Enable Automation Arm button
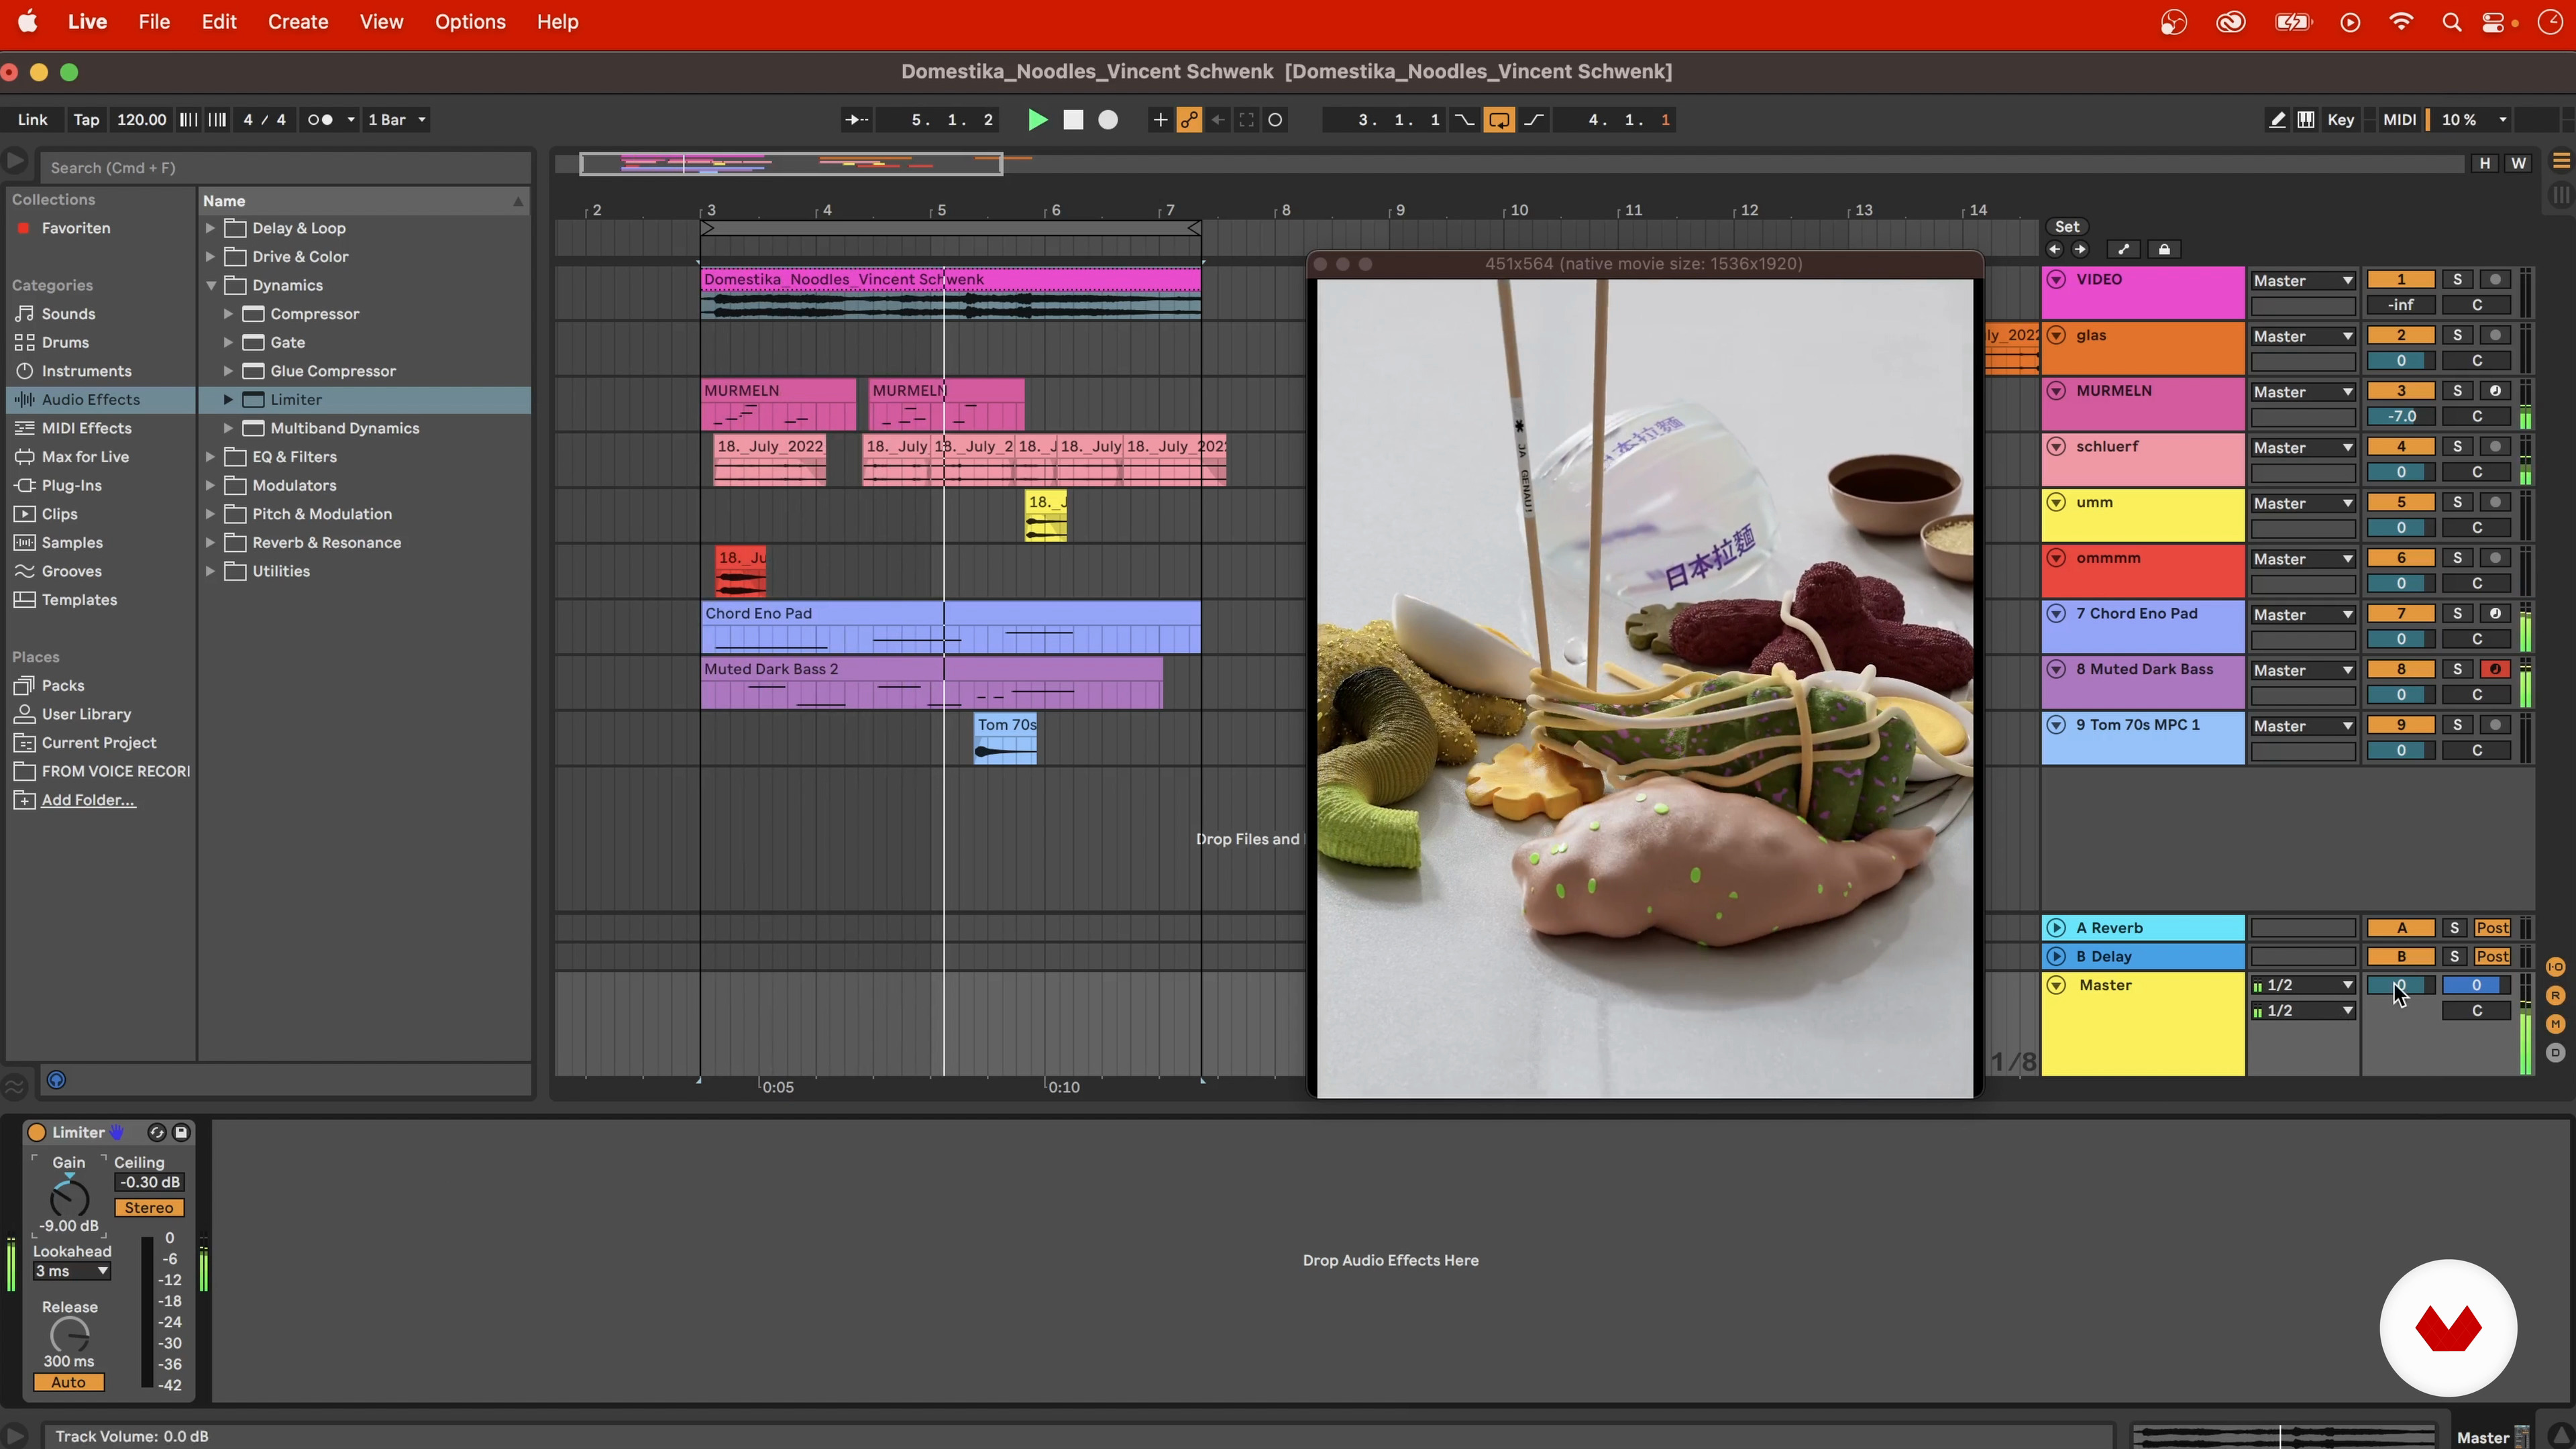 coord(1189,120)
